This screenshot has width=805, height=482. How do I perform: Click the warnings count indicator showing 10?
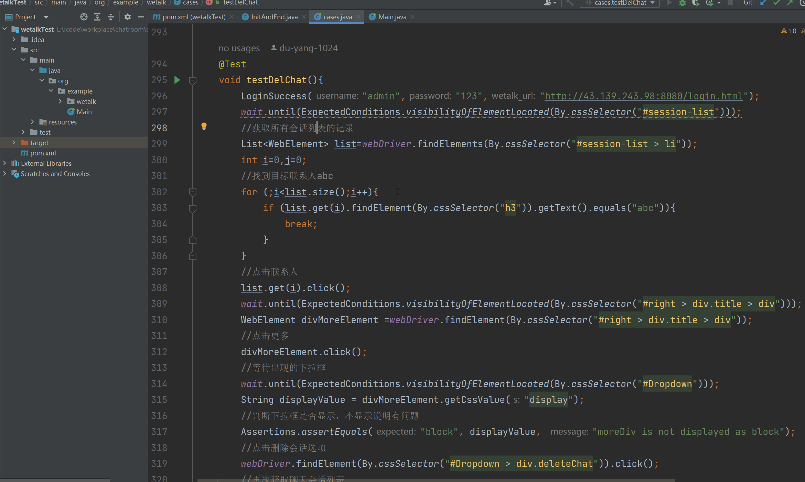click(789, 31)
